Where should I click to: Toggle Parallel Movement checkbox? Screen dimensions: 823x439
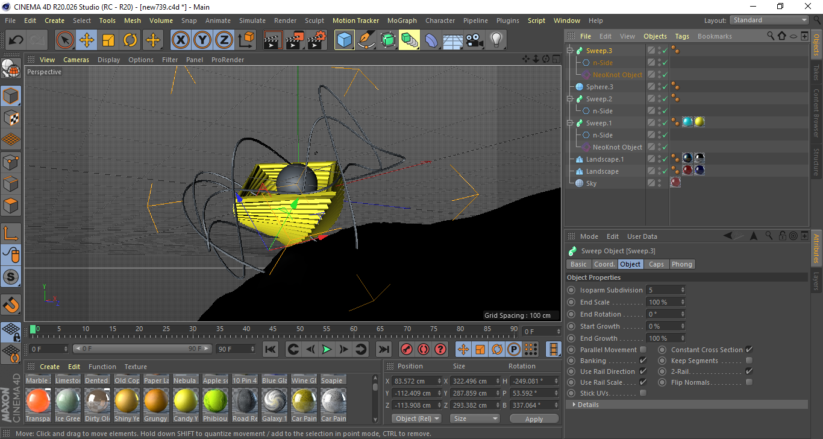(x=643, y=350)
